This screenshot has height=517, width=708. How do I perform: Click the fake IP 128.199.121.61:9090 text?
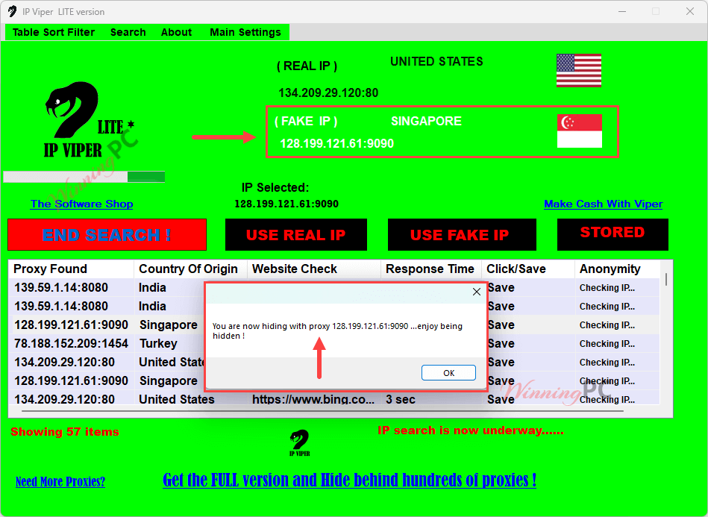[337, 143]
